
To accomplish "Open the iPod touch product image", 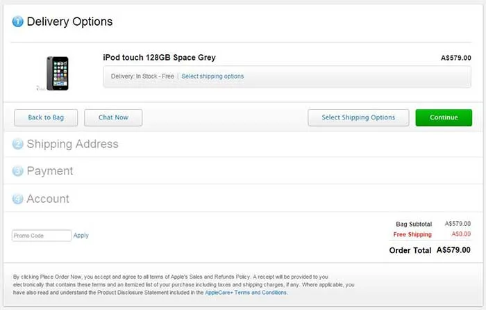I will click(x=57, y=72).
